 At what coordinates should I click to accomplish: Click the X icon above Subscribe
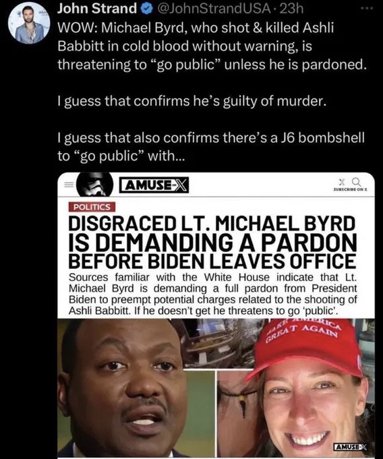[341, 182]
